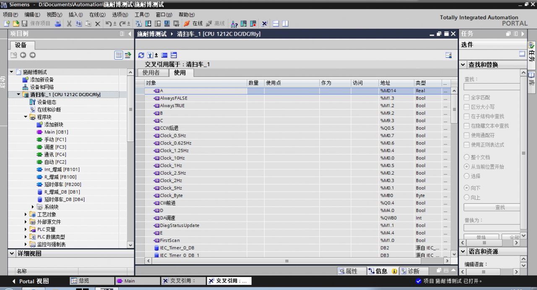The height and width of the screenshot is (290, 537).
Task: Toggle project tree overview view icon
Action: pos(119,55)
